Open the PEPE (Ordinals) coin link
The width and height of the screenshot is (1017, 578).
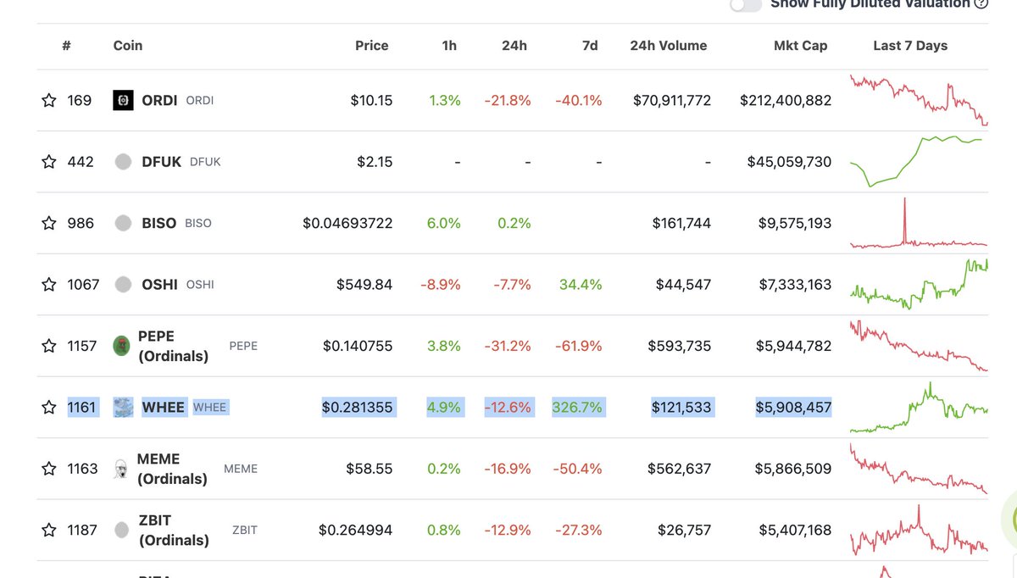click(x=173, y=346)
